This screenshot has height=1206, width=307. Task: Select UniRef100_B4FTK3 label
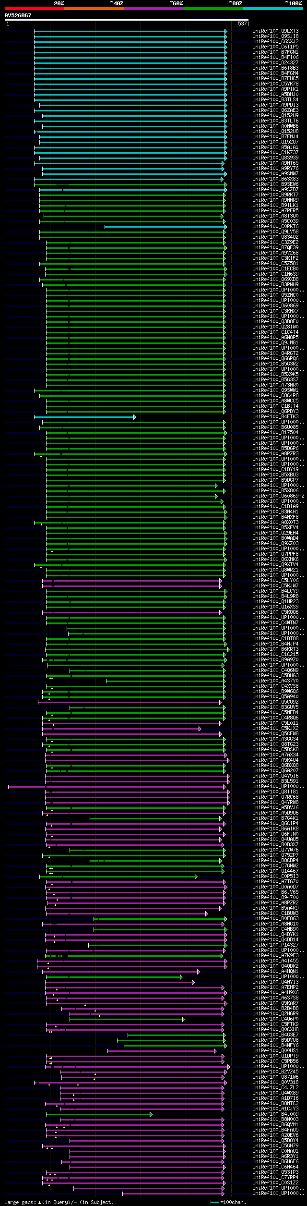275,417
